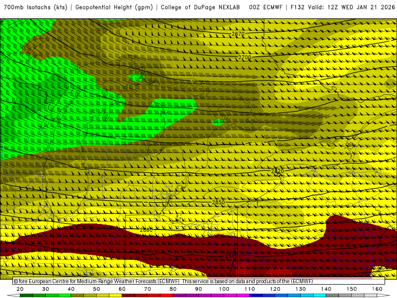Select the dark olive swatch starting at 40
This screenshot has width=397, height=298.
(x=77, y=296)
